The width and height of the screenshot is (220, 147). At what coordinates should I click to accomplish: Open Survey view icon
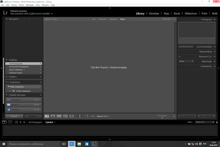(x=65, y=116)
